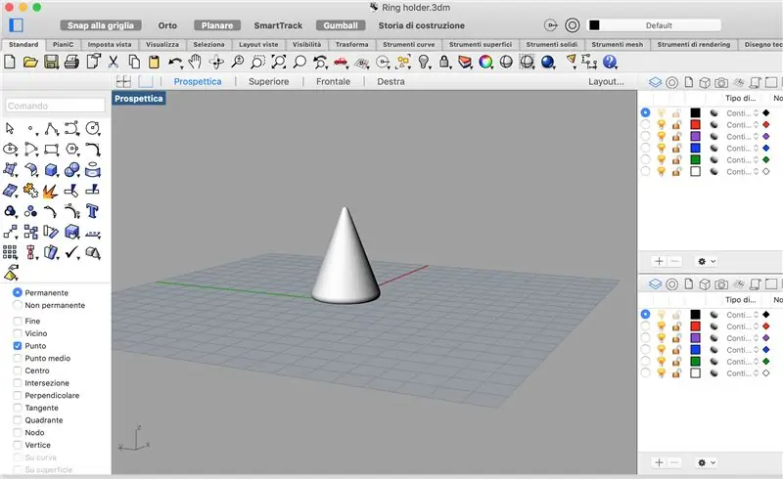Switch to the Trasforma toolbar tab
The height and width of the screenshot is (479, 783).
click(351, 44)
